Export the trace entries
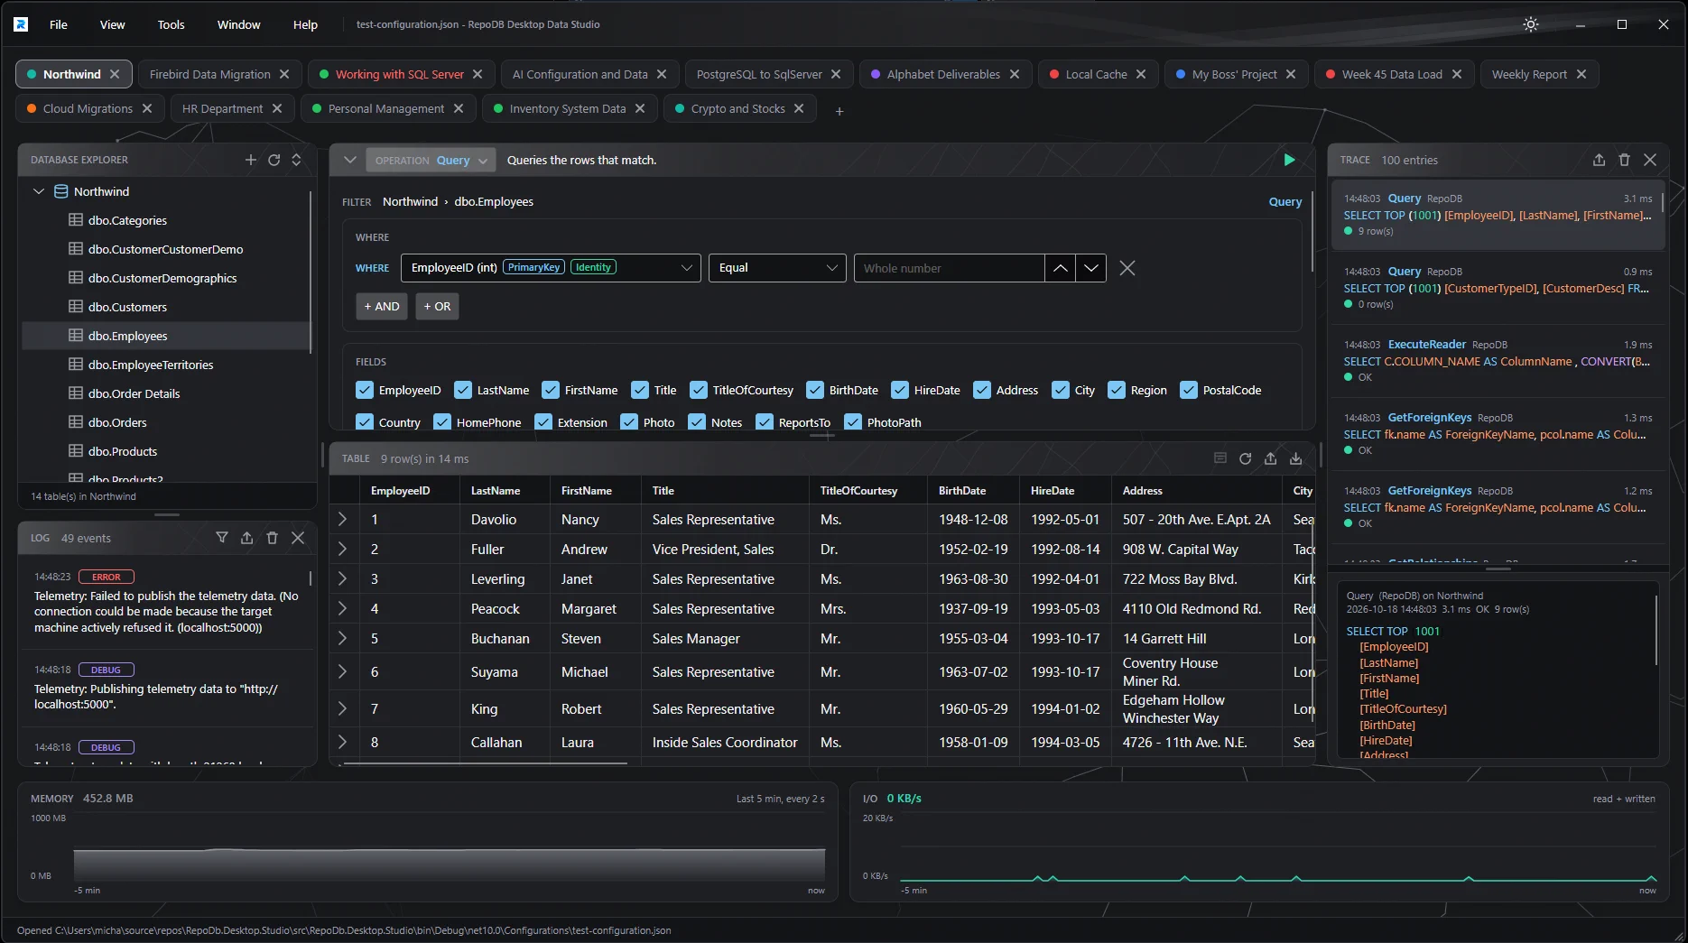This screenshot has width=1688, height=943. [x=1599, y=160]
